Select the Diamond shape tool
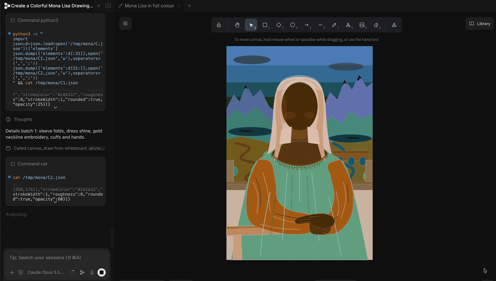 pos(279,25)
